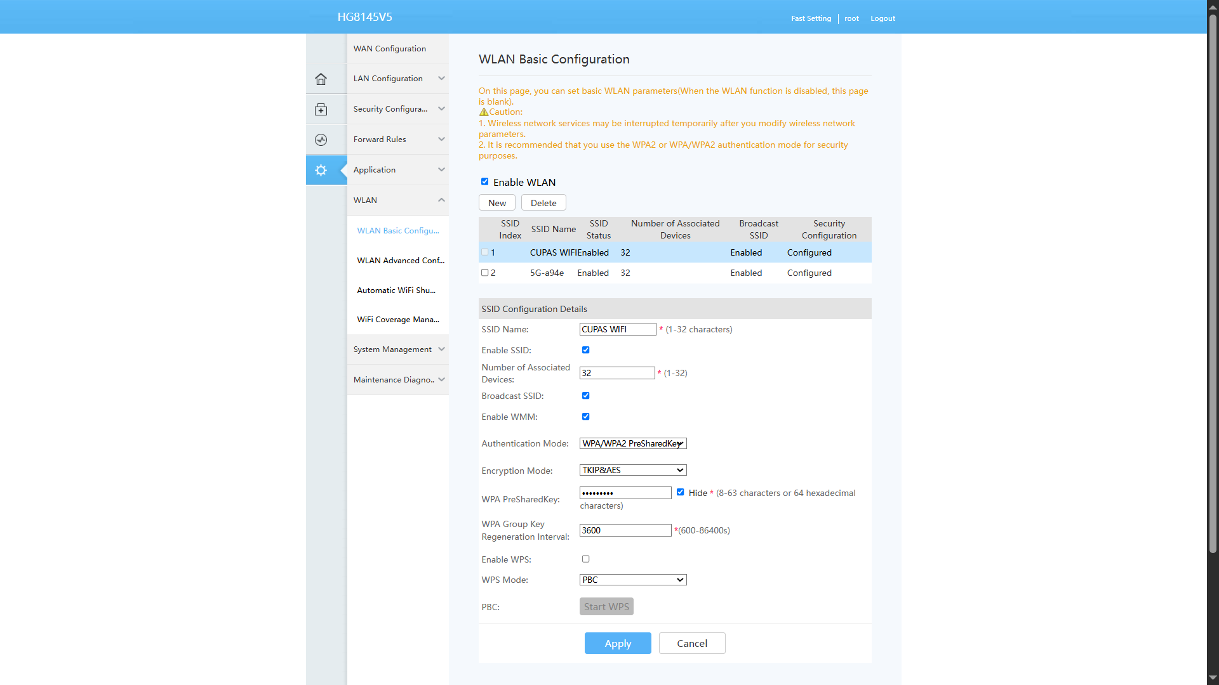The height and width of the screenshot is (685, 1219).
Task: Open the LAN Configuration menu label
Action: pyautogui.click(x=388, y=79)
